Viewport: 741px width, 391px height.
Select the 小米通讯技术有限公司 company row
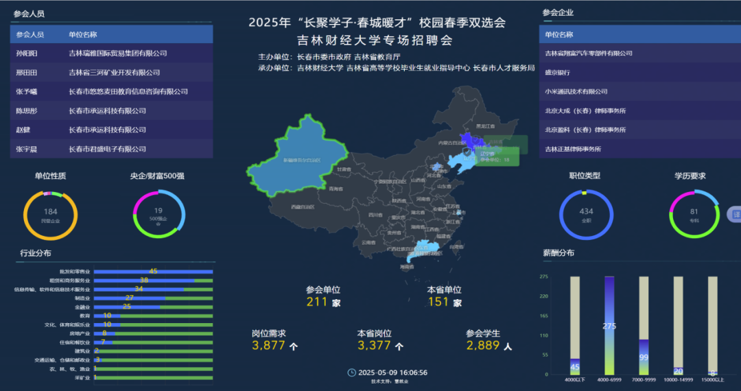pyautogui.click(x=640, y=91)
